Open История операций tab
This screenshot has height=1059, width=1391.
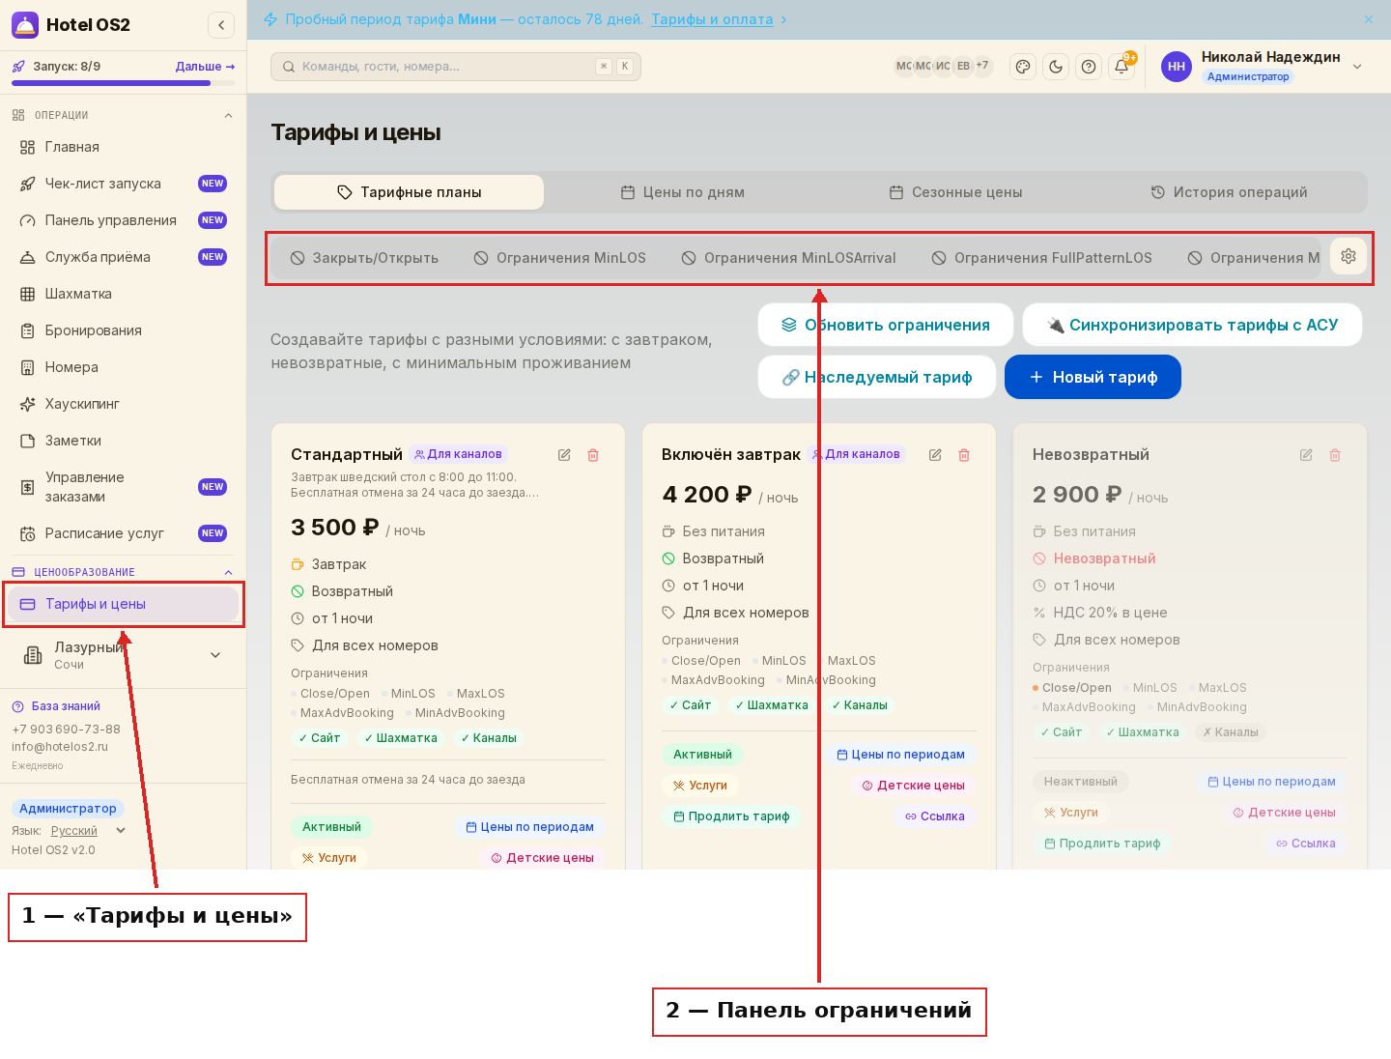click(x=1229, y=192)
